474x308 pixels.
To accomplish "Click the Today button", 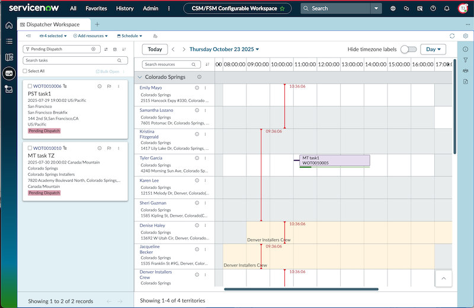I will 155,49.
